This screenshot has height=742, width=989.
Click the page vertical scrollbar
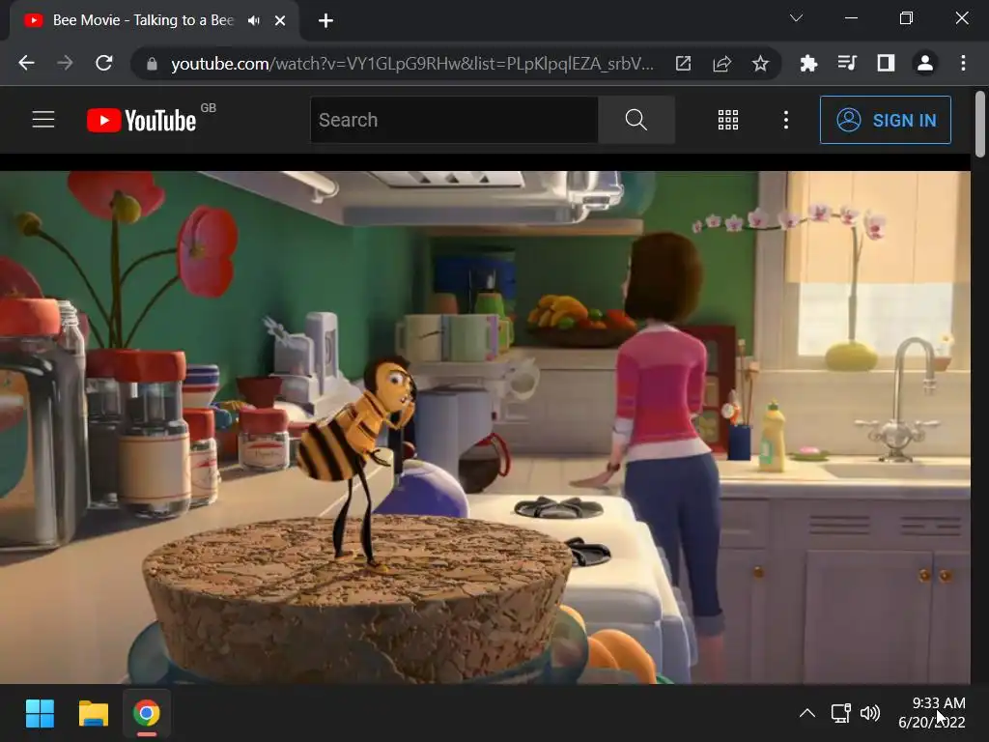(x=979, y=125)
